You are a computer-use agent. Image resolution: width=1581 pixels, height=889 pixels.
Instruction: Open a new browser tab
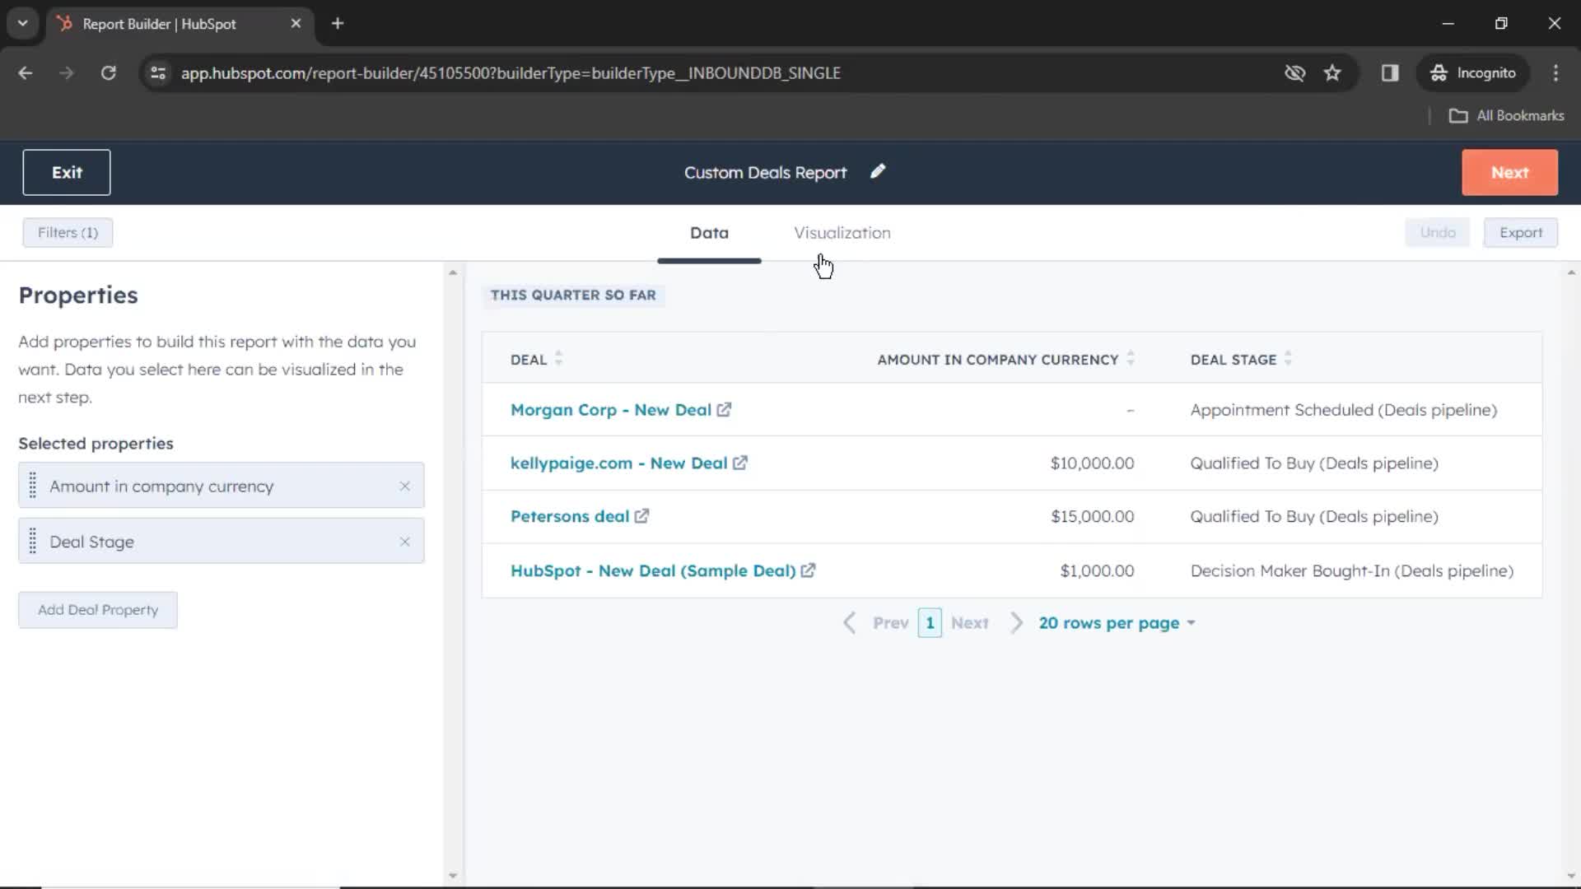338,24
